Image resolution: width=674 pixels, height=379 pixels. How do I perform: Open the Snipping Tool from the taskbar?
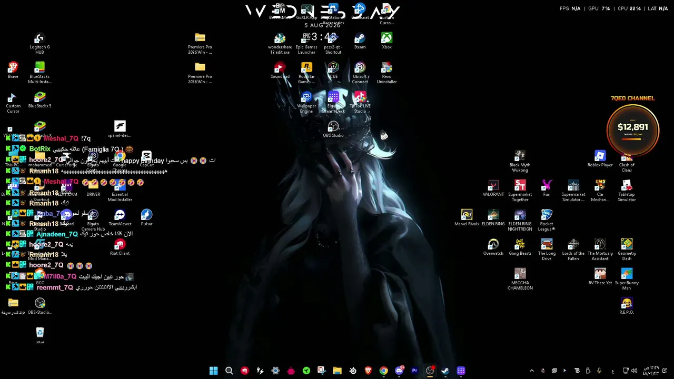tap(322, 371)
